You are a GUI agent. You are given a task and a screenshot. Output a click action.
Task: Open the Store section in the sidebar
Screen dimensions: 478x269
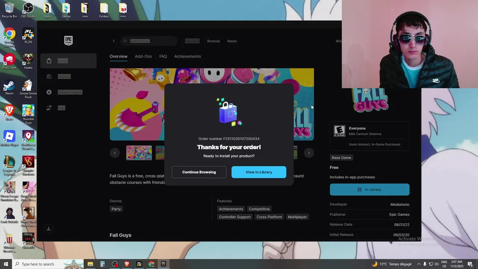click(x=68, y=61)
